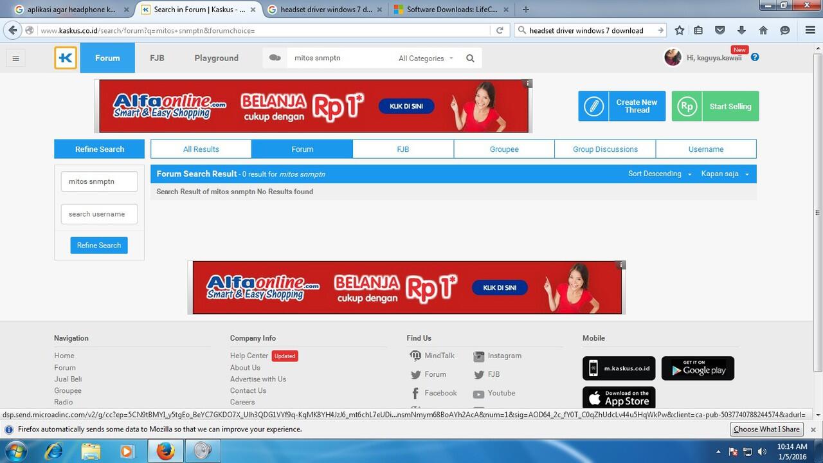823x463 pixels.
Task: Open the Forum item in top navigation
Action: (x=107, y=58)
